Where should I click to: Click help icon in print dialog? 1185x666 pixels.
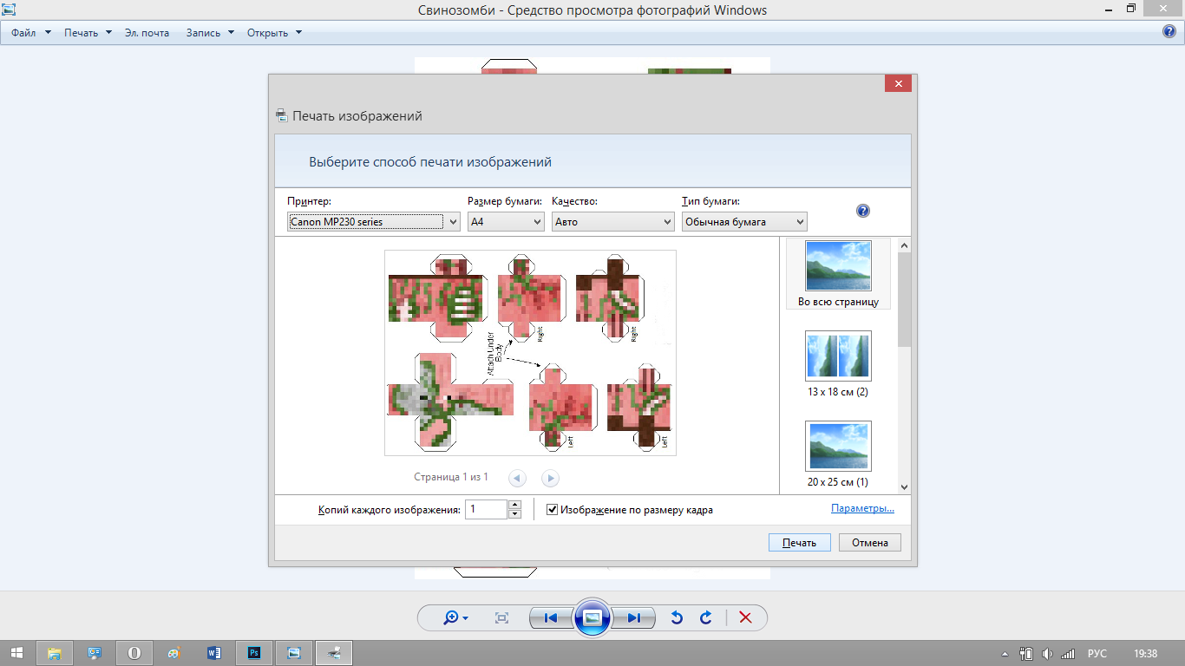863,211
